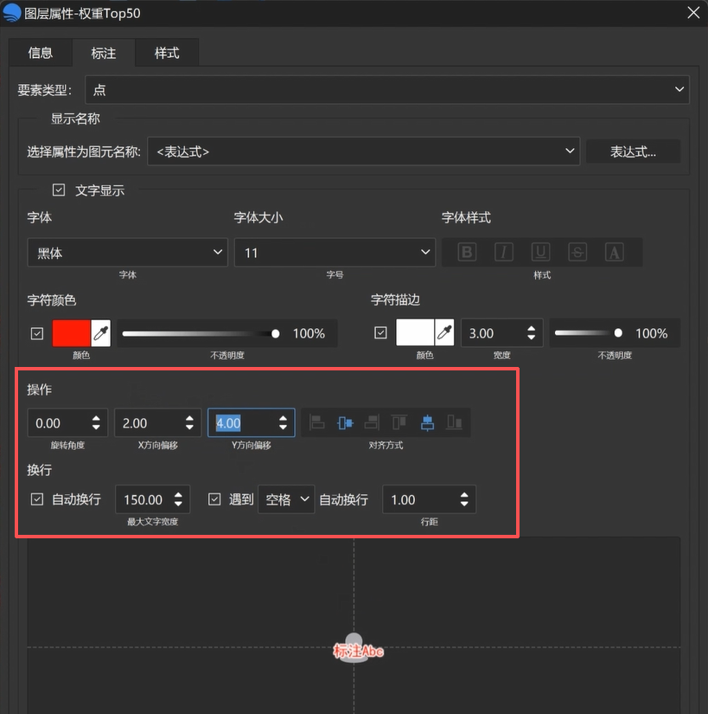Toggle bold font style

(x=467, y=252)
